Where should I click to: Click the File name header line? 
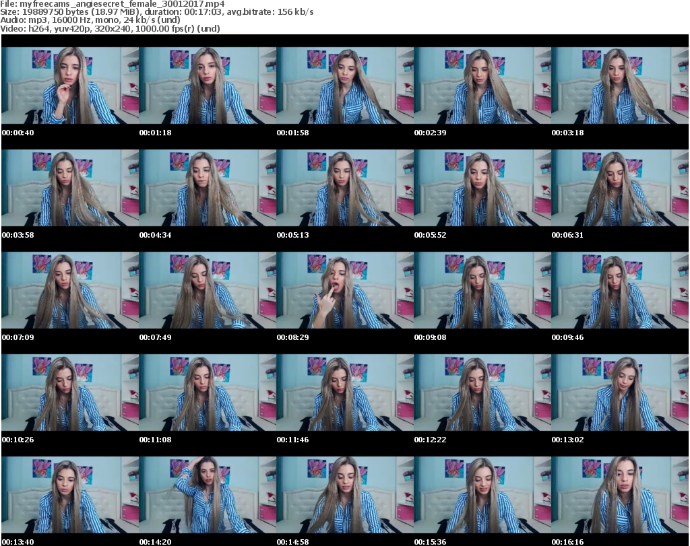pyautogui.click(x=113, y=4)
